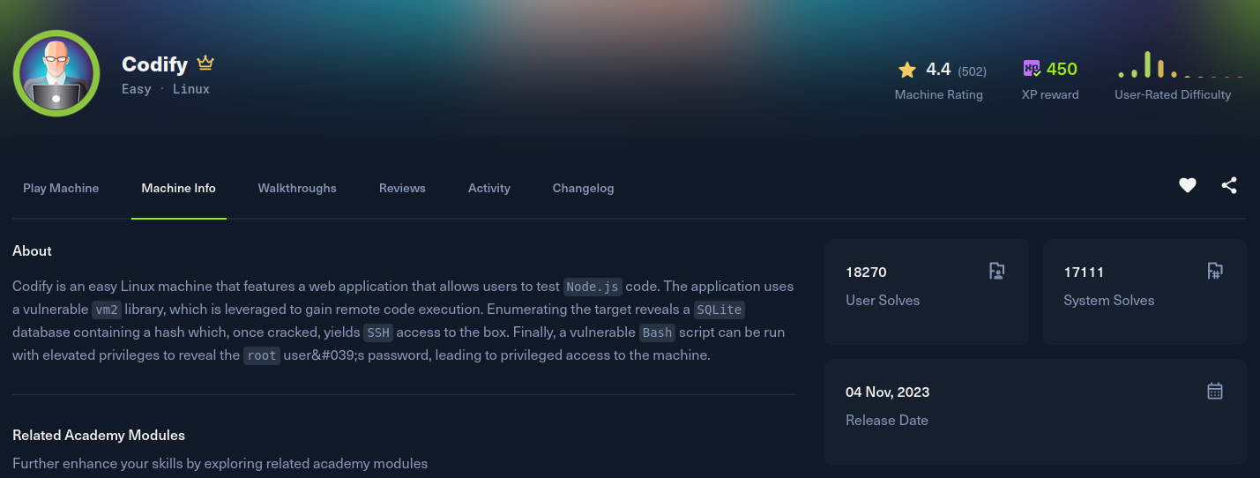
Task: Click the User Solves label
Action: (x=883, y=300)
